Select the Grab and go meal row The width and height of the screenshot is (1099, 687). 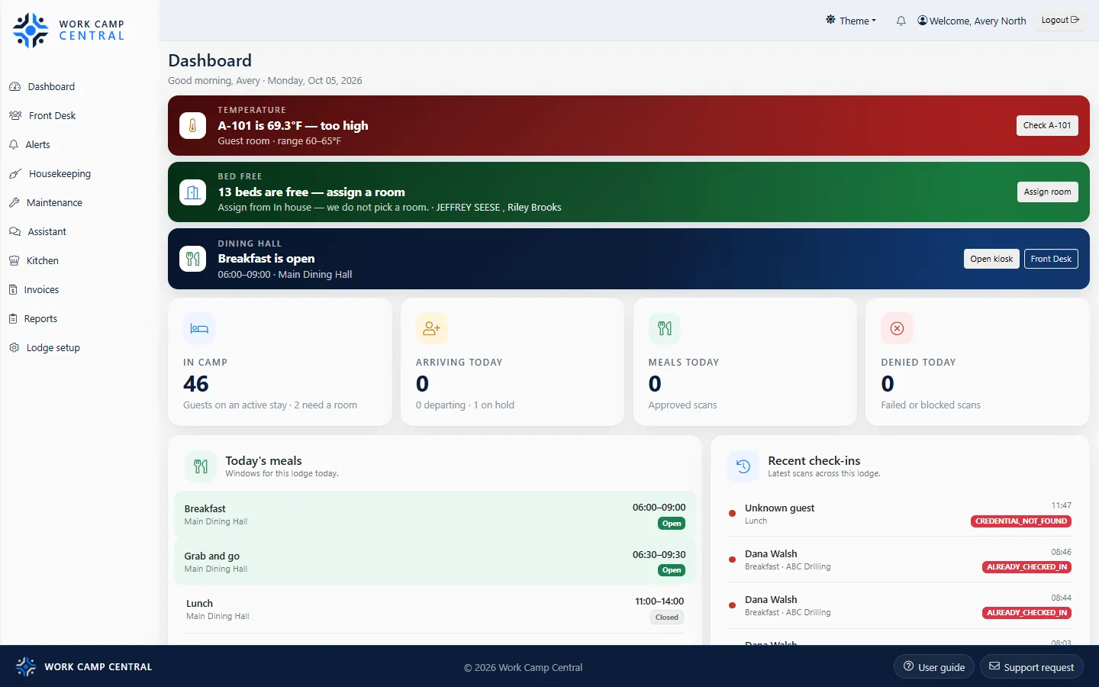coord(435,562)
